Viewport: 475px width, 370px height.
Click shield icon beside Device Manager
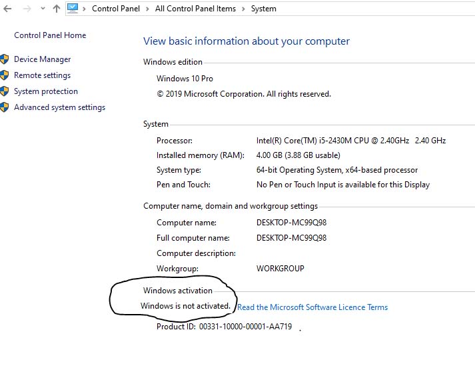point(4,59)
